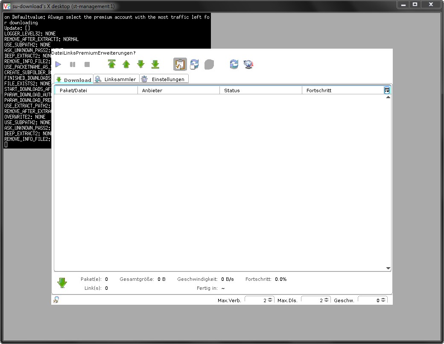444x344 pixels.
Task: Move selection to bottom of list
Action: tap(155, 64)
